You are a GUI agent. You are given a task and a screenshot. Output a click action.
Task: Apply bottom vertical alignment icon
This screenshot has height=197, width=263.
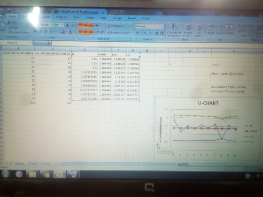tap(91, 25)
